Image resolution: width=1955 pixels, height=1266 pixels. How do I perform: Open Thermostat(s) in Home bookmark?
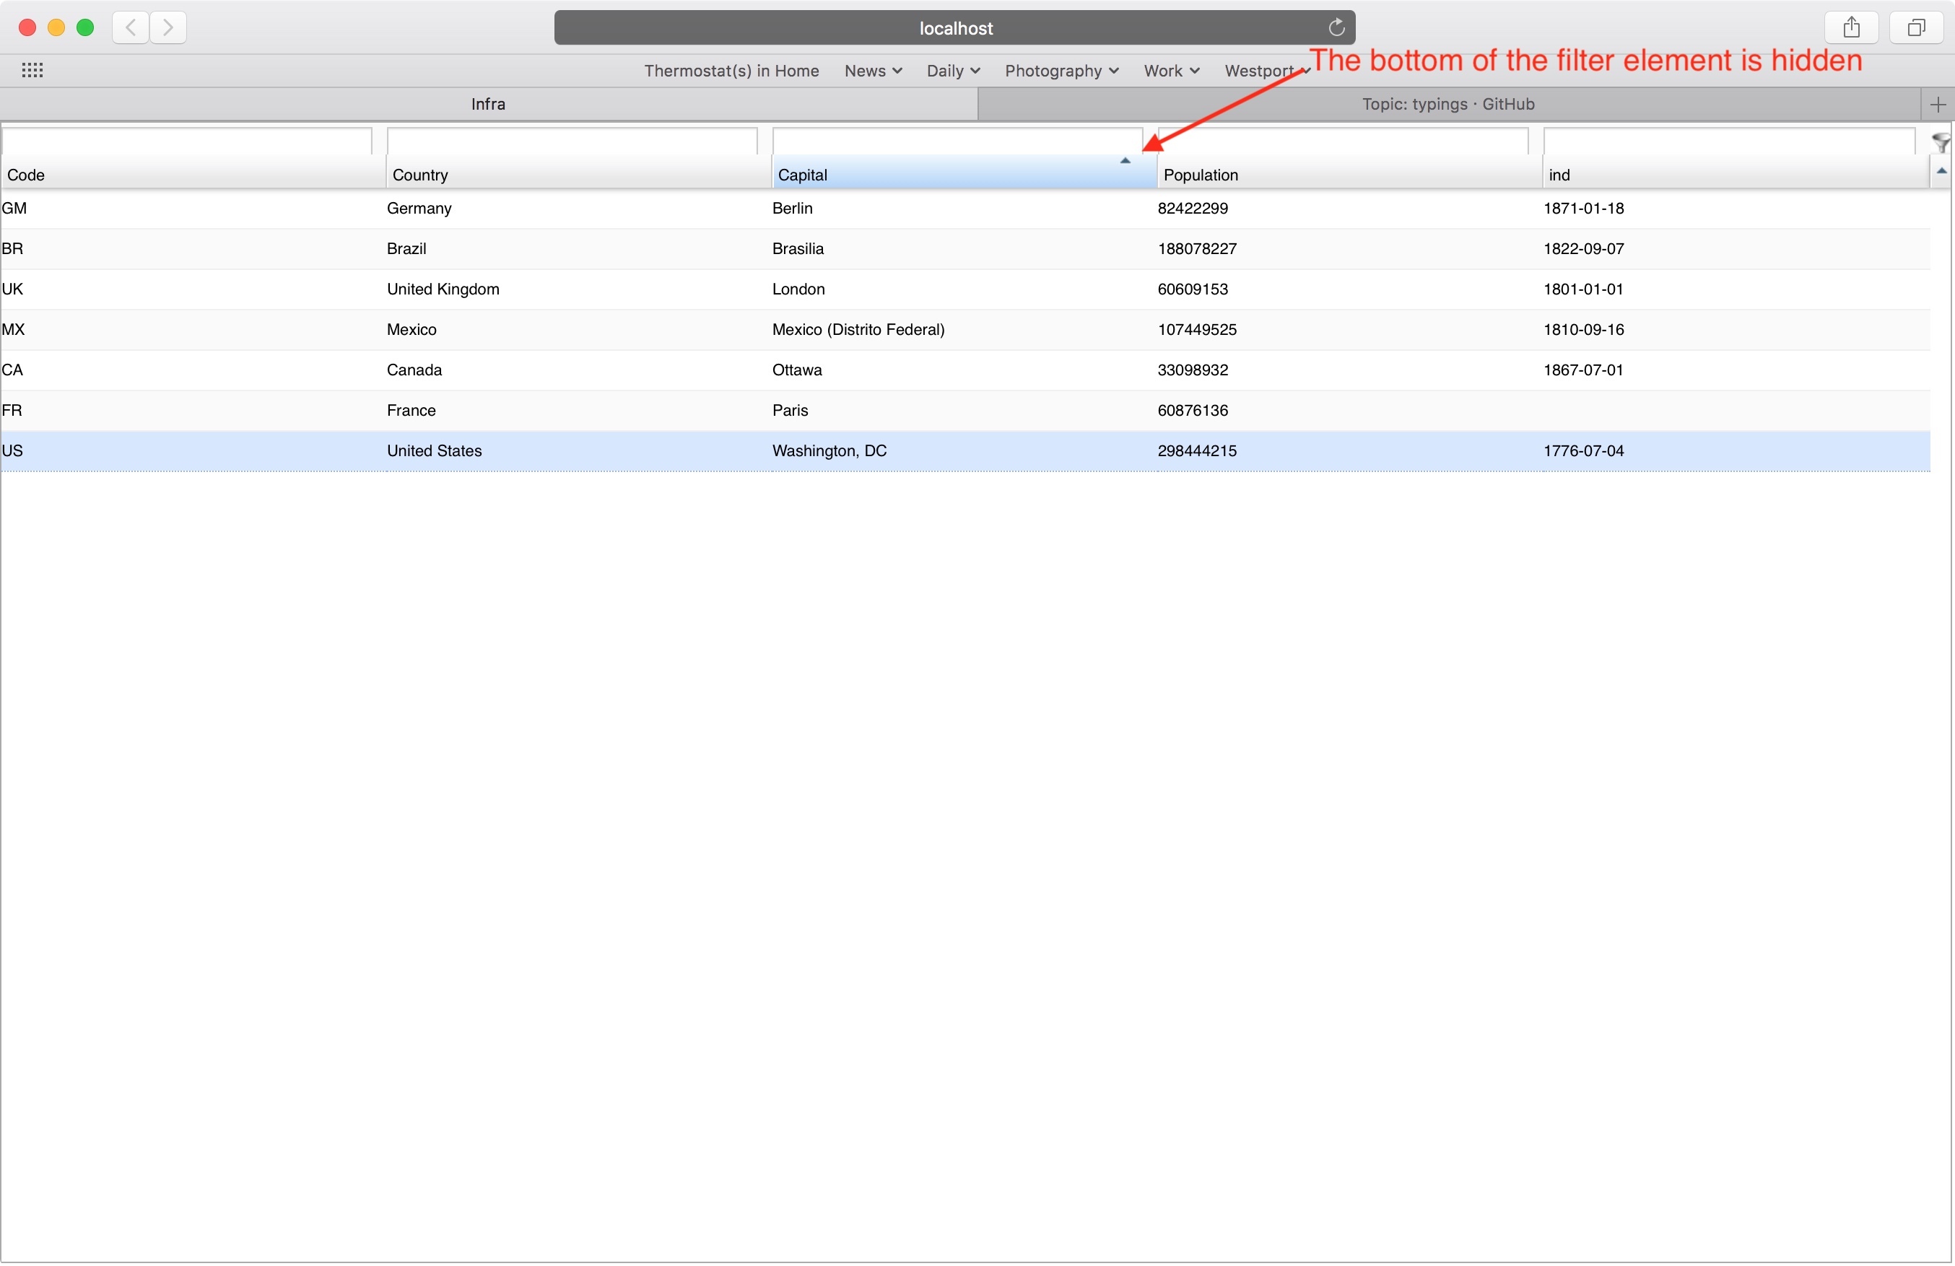pos(731,71)
